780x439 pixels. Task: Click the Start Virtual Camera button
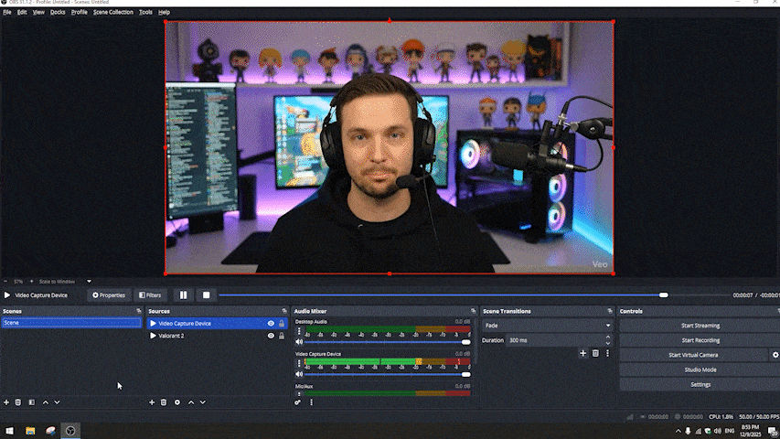coord(693,355)
